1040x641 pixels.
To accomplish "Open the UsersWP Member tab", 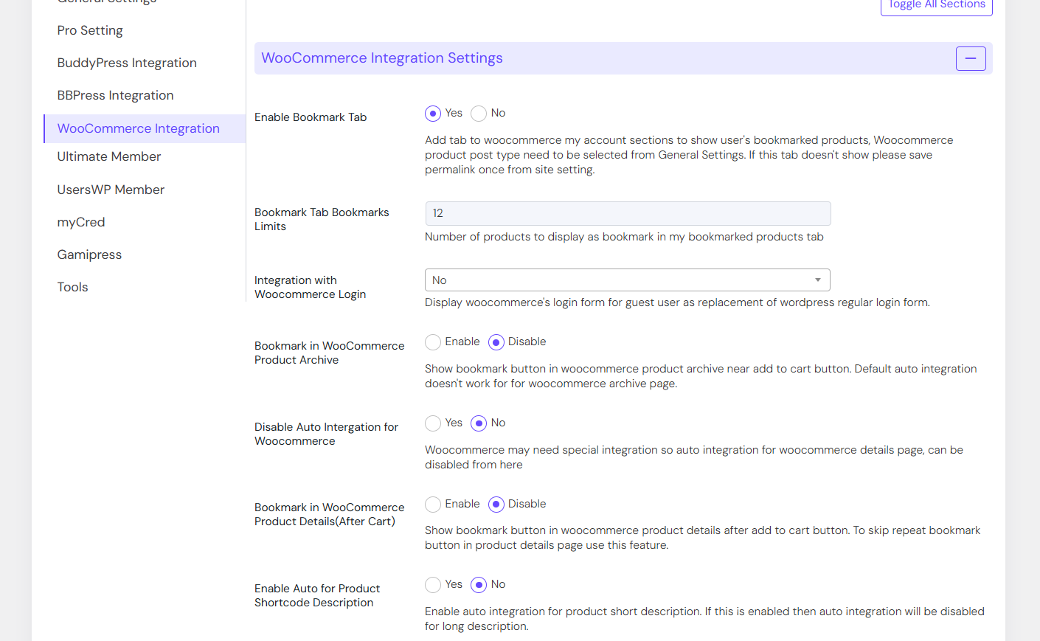I will pos(111,190).
